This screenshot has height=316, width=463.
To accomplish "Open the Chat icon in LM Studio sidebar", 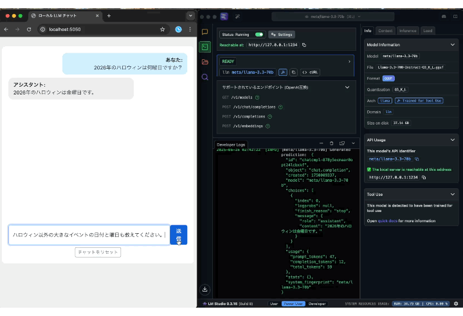I will 204,32.
